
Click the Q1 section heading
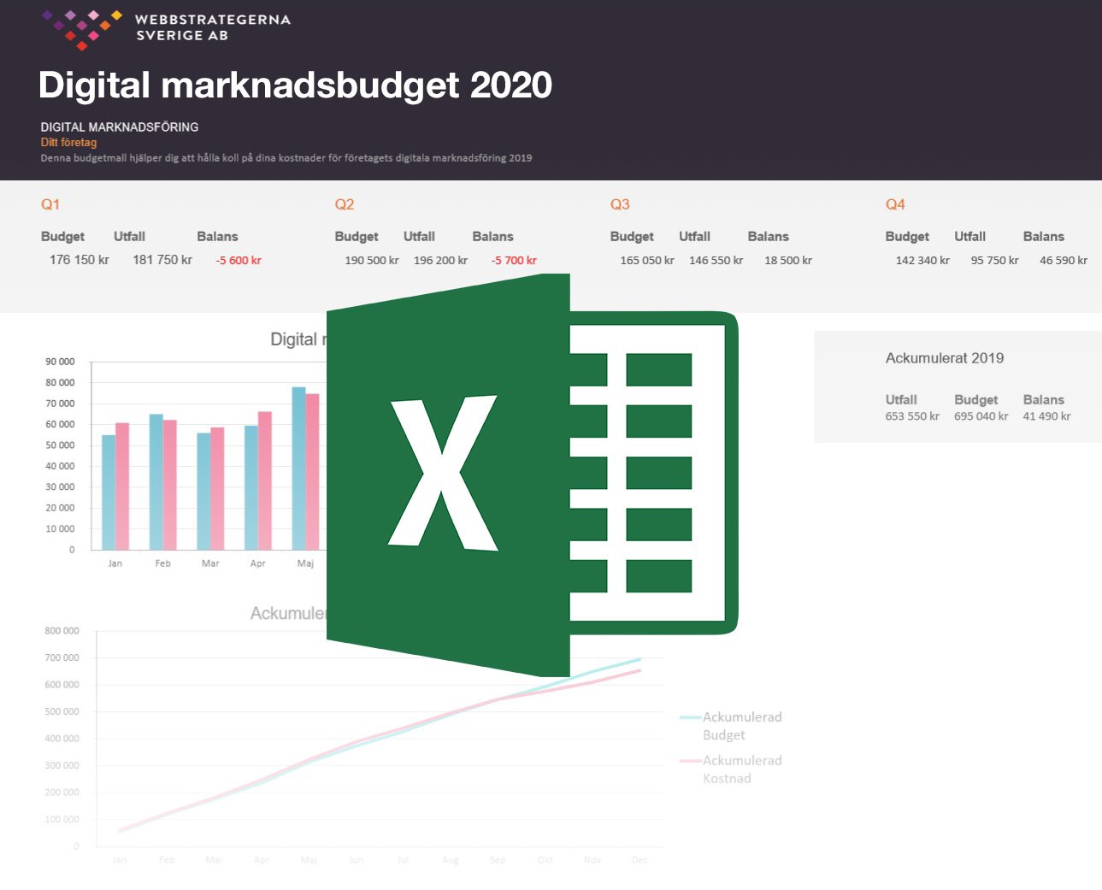click(x=50, y=203)
